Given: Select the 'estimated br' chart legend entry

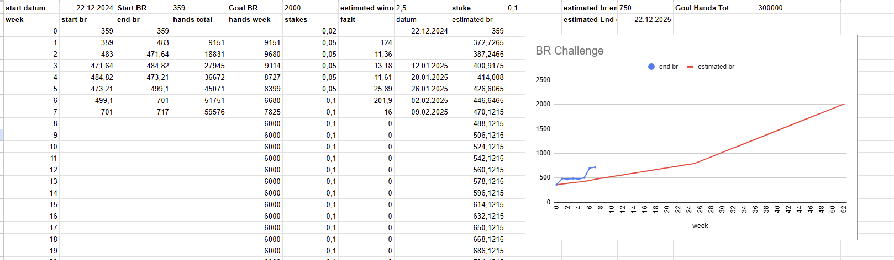Looking at the screenshot, I should tap(711, 67).
